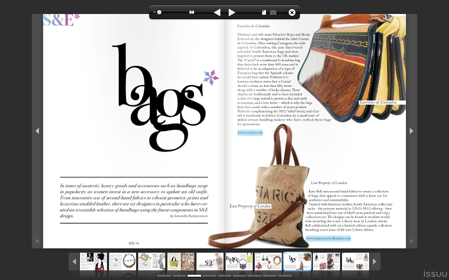Switch to single page view
This screenshot has height=280, width=449.
(264, 13)
